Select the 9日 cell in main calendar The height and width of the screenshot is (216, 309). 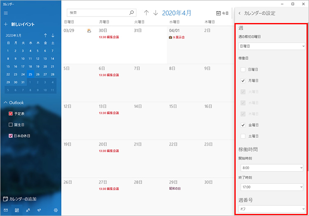click(x=218, y=83)
